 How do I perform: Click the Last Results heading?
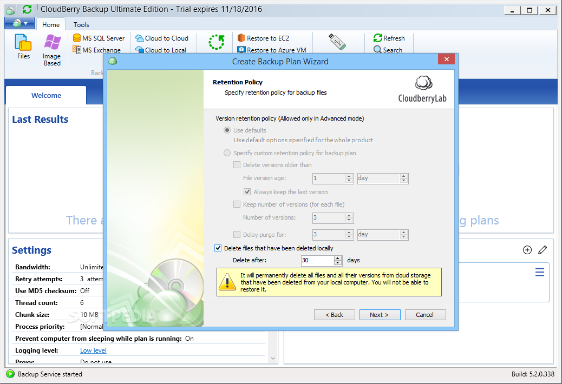(x=40, y=119)
